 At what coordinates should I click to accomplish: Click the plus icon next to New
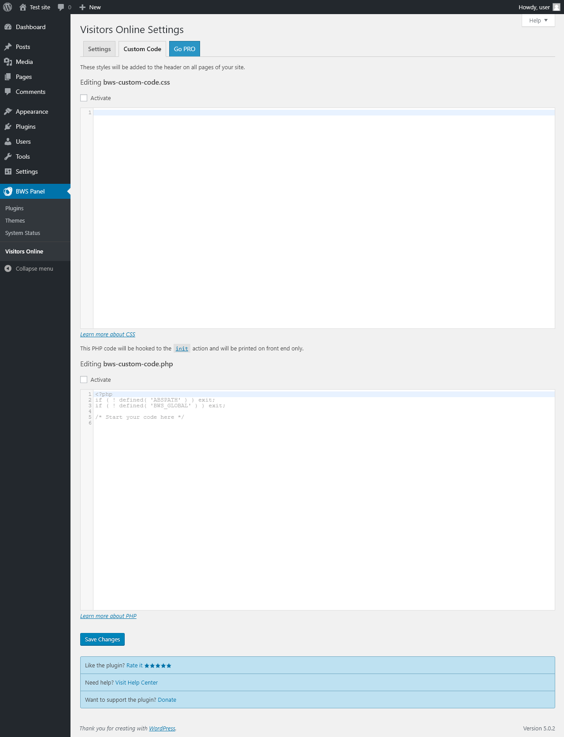pyautogui.click(x=82, y=7)
